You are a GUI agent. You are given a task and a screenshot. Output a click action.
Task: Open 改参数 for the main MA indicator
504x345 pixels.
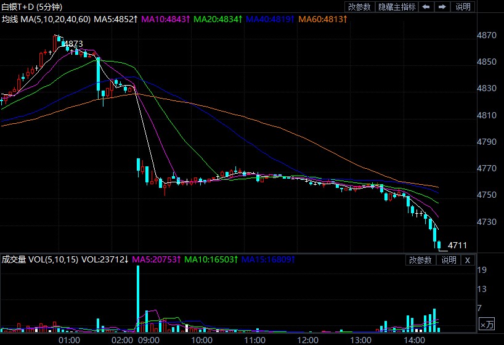(360, 7)
